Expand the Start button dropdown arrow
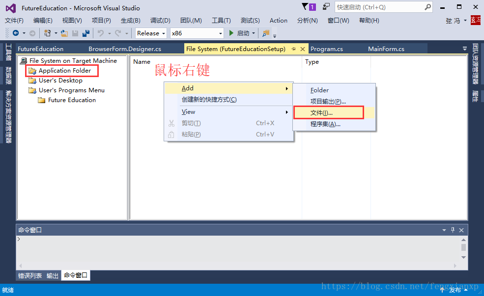Image resolution: width=484 pixels, height=296 pixels. point(254,33)
